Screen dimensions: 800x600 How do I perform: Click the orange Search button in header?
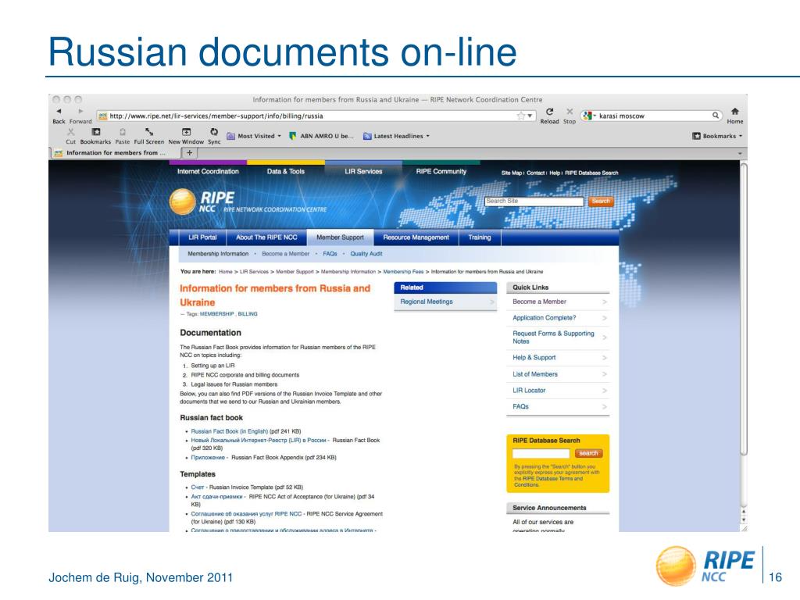click(601, 202)
